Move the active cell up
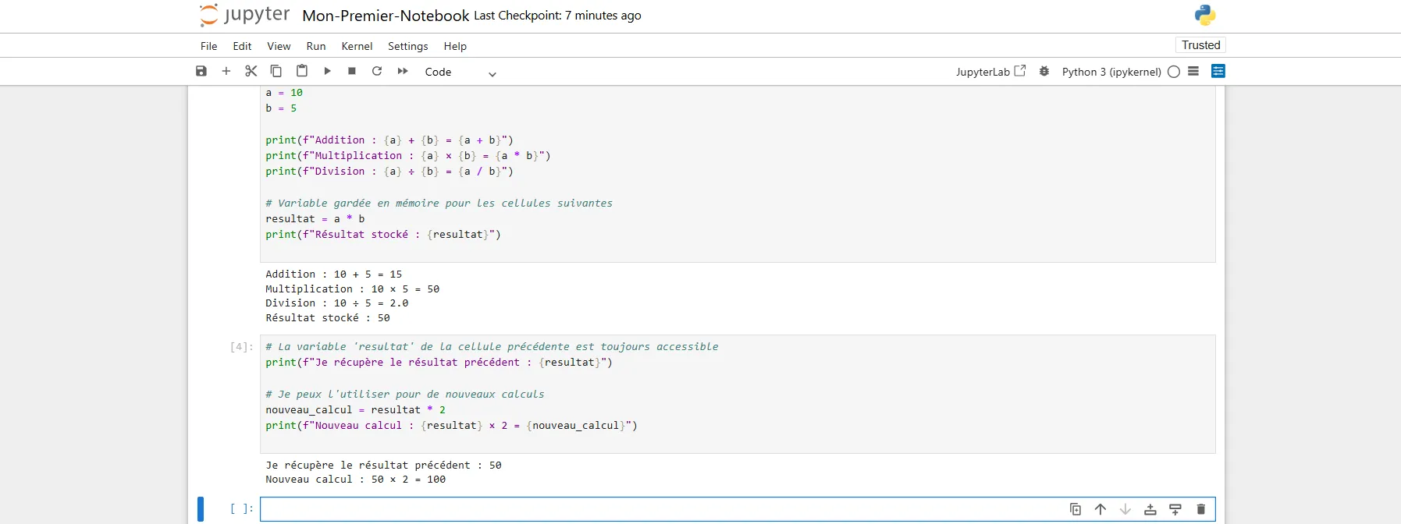Screen dimensions: 1401x524 click(x=1101, y=509)
